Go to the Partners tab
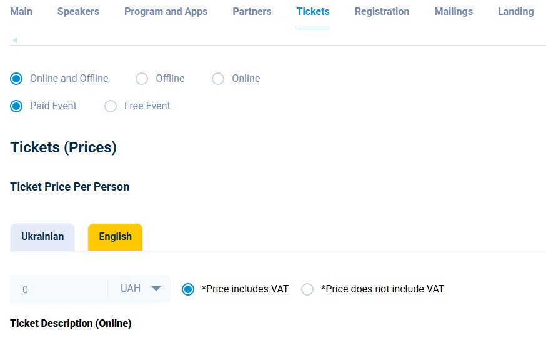 (x=252, y=12)
